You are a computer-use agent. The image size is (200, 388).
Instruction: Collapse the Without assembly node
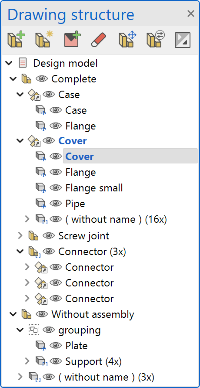point(13,314)
